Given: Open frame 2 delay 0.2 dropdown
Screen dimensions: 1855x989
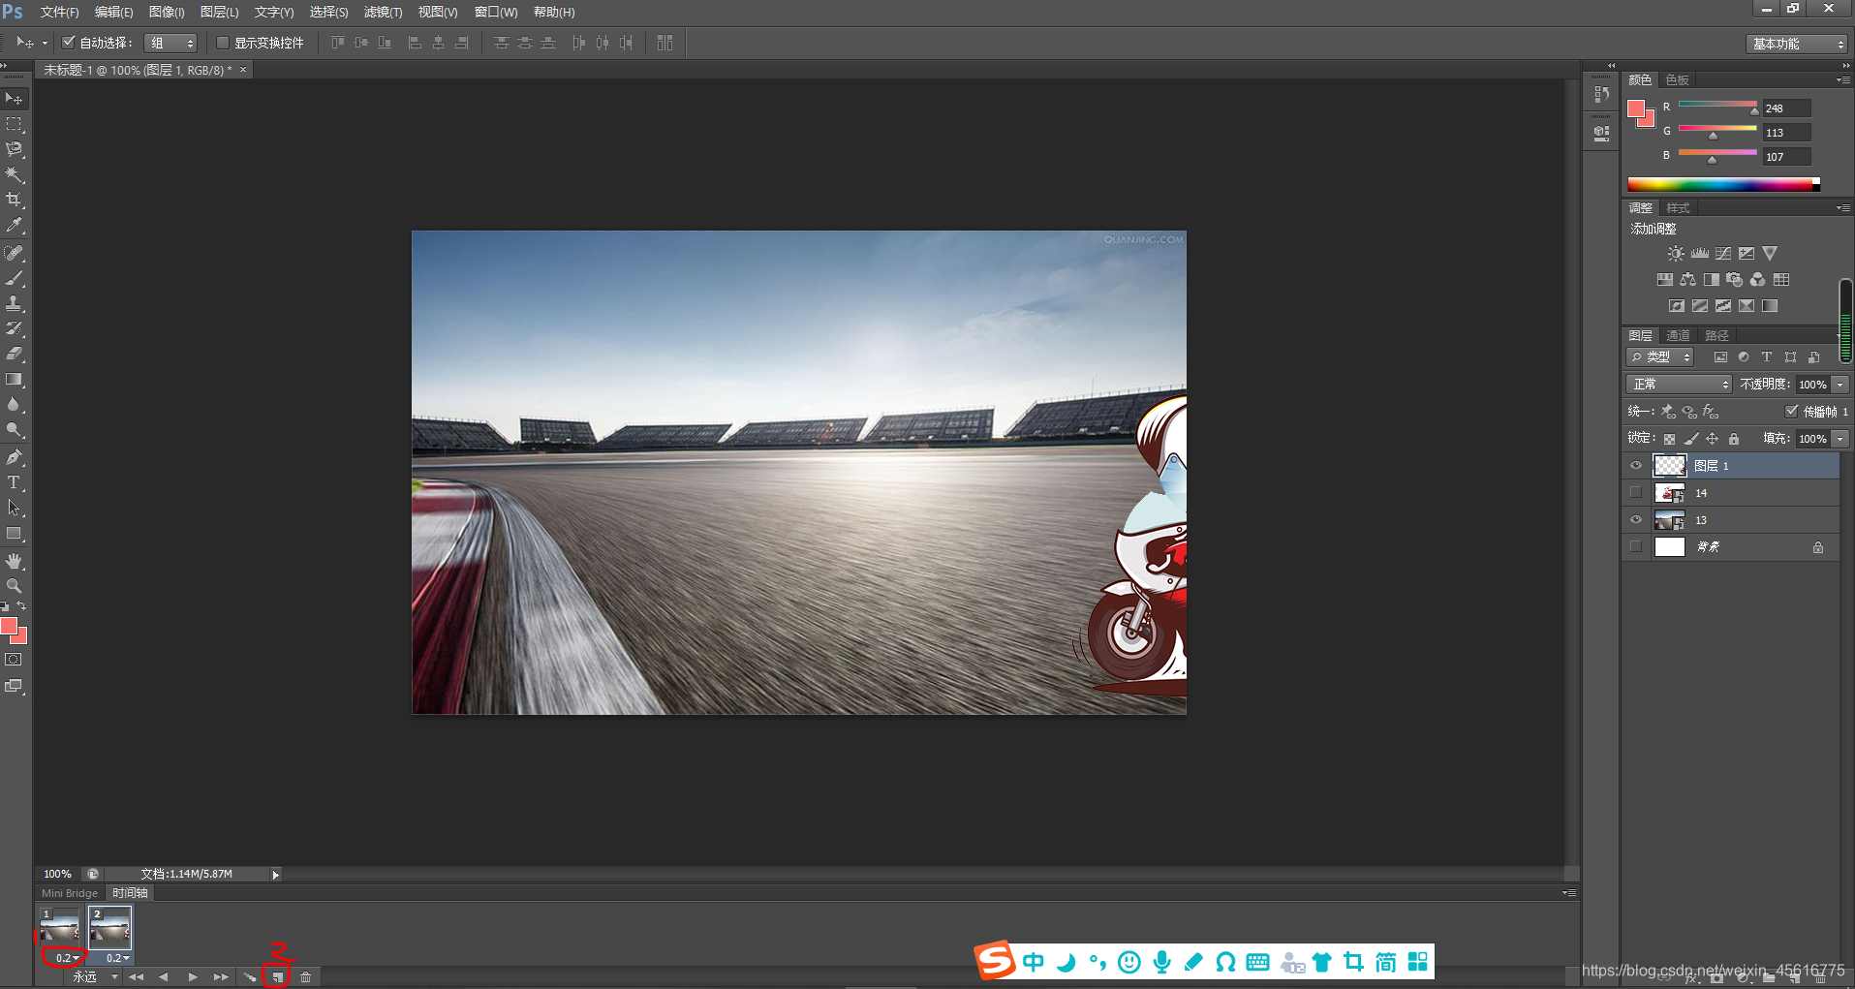Looking at the screenshot, I should point(117,958).
